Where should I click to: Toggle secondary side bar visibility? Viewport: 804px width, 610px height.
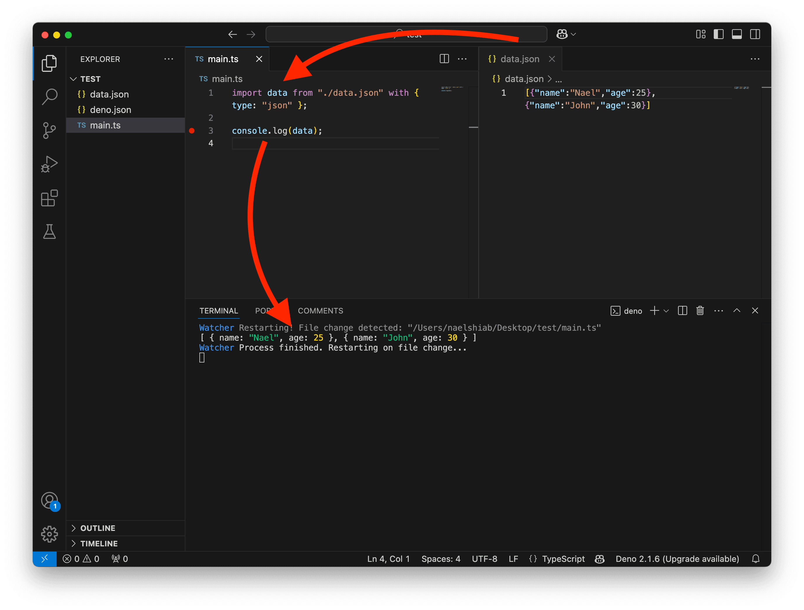[x=755, y=34]
